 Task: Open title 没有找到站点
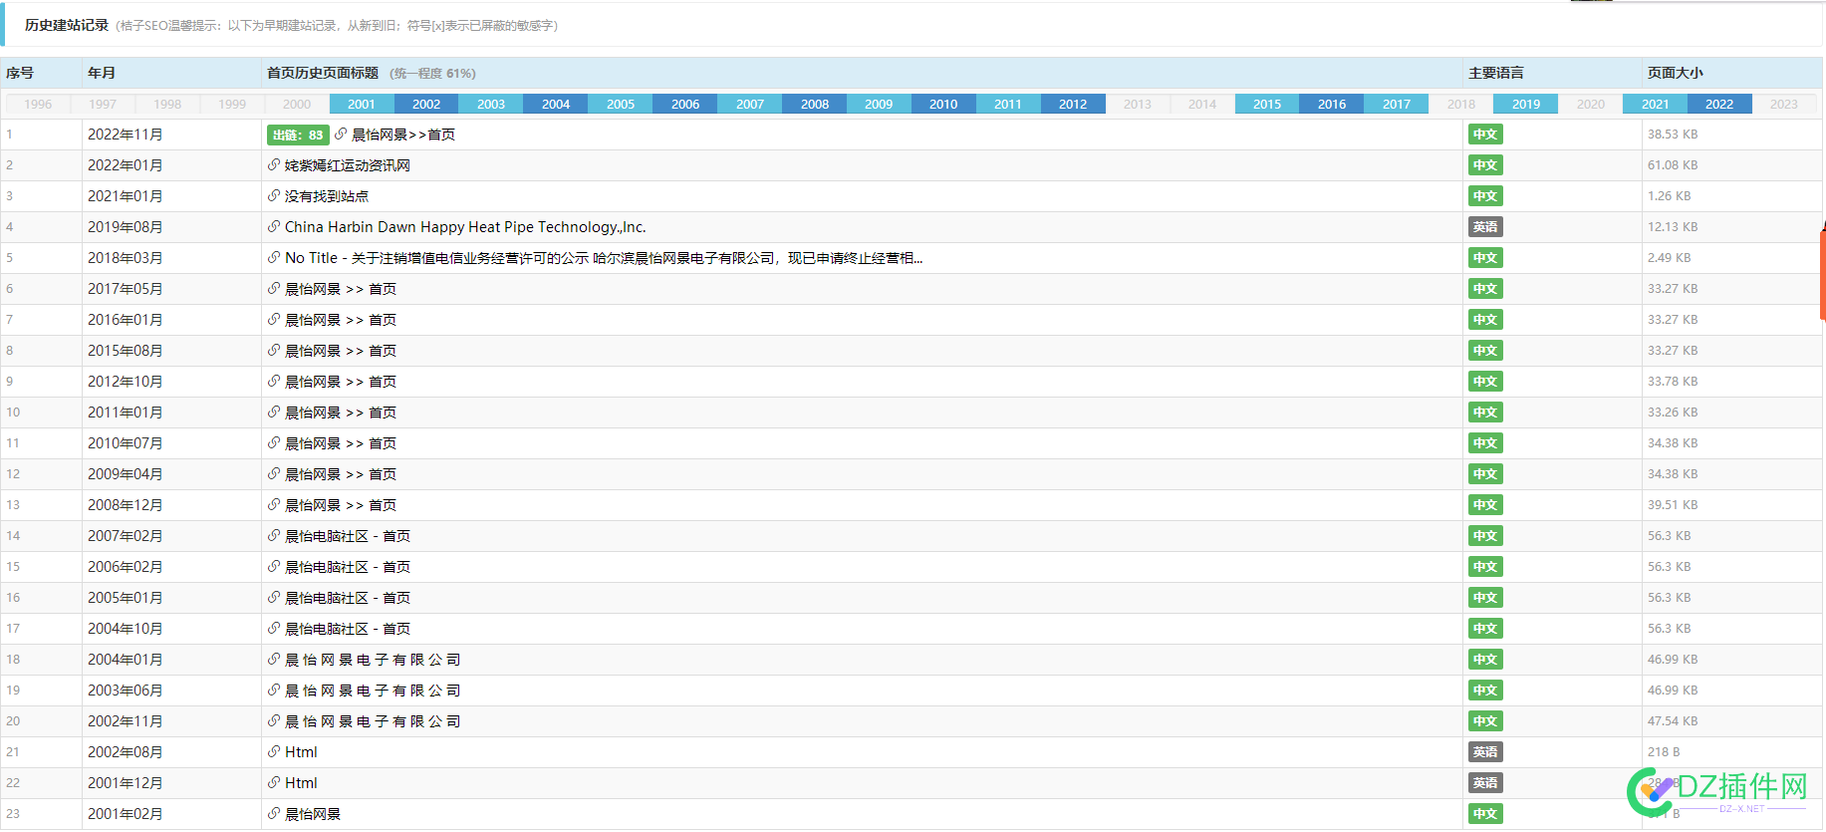coord(327,196)
